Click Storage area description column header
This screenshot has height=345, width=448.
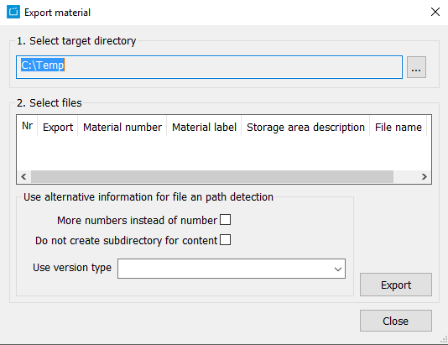(x=305, y=128)
